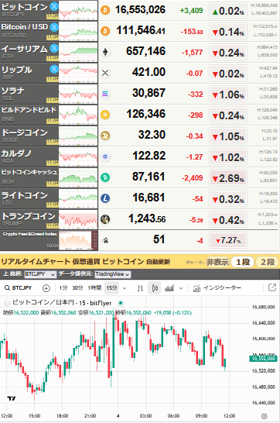280x423 pixels.
Task: Click the ▲0.02% change badge in the Bitcoin JPY row
Action: 228,11
